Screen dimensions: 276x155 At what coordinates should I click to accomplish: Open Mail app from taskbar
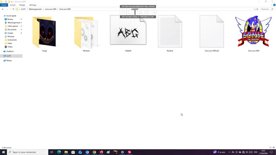[x=80, y=152]
